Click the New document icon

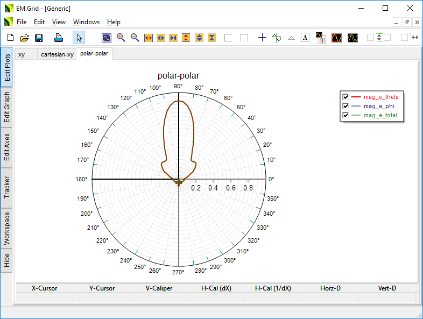point(10,38)
